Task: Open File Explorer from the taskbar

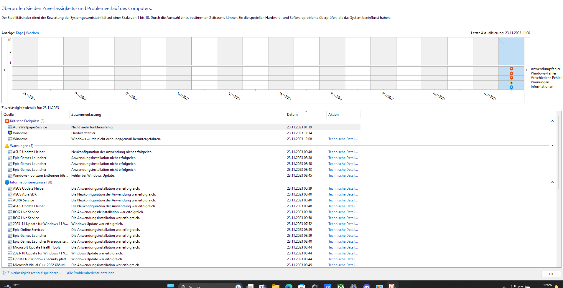Action: click(x=276, y=286)
